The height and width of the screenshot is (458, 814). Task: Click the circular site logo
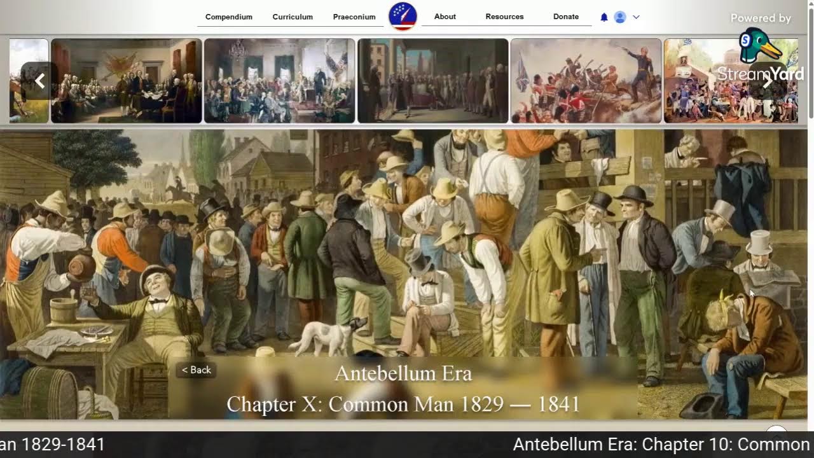coord(403,17)
